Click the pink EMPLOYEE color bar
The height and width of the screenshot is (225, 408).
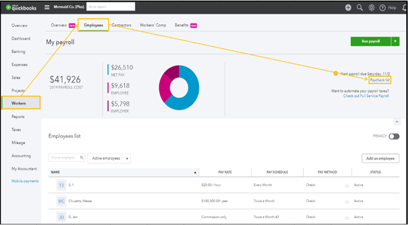[x=108, y=88]
